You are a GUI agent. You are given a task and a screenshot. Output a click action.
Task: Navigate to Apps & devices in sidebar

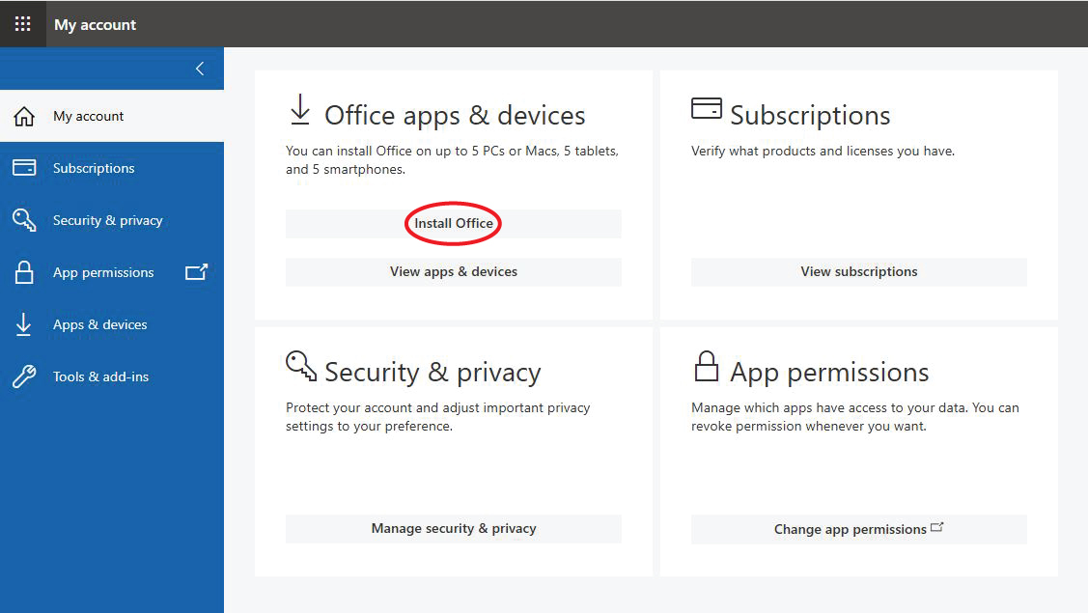click(x=112, y=324)
